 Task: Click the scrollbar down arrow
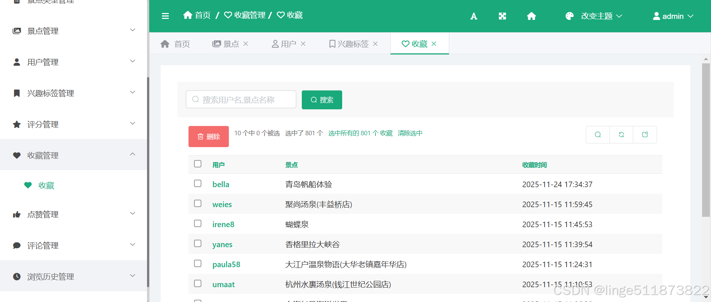pos(706,297)
